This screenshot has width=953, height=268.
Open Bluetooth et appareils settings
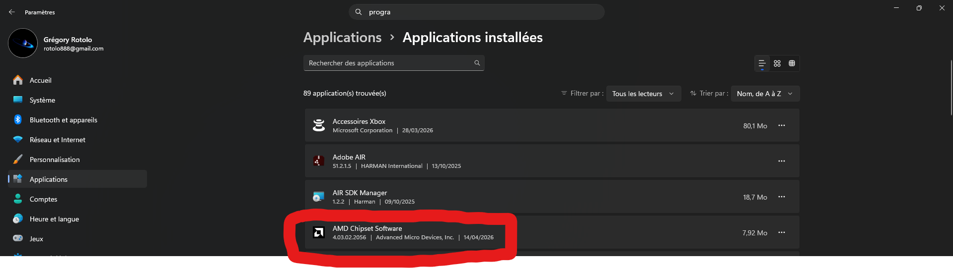(63, 120)
